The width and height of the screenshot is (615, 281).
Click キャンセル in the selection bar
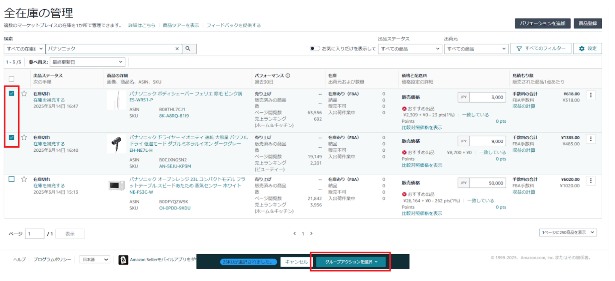pos(296,262)
